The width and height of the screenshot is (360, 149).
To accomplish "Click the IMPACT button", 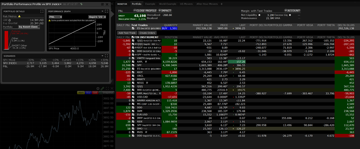I will (165, 11).
